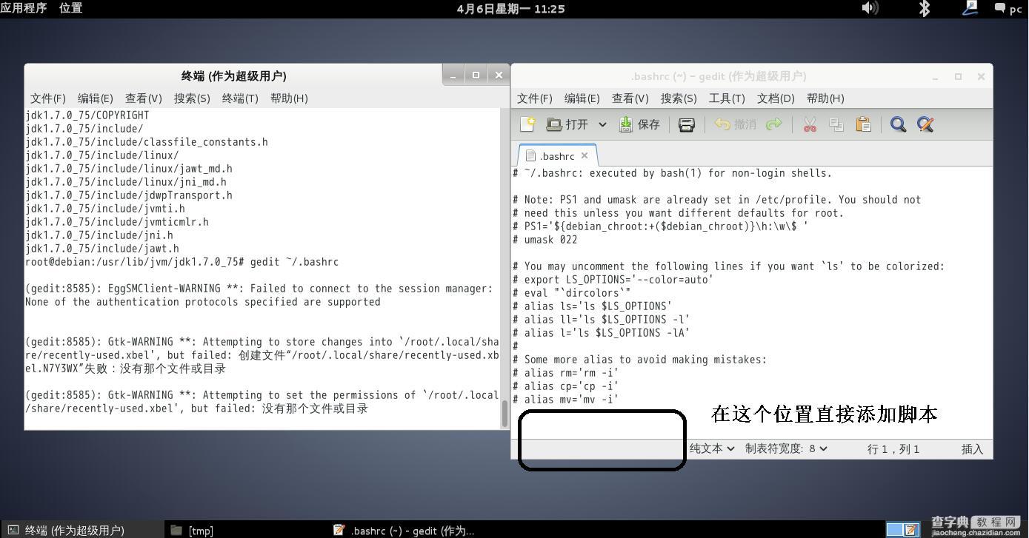Screen dimensions: 1029x538
Task: Click the date and time clock in top panel
Action: 510,9
